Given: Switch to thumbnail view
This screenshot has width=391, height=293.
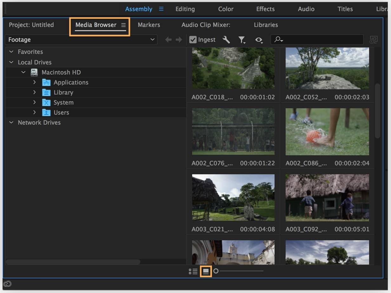Looking at the screenshot, I should click(206, 271).
